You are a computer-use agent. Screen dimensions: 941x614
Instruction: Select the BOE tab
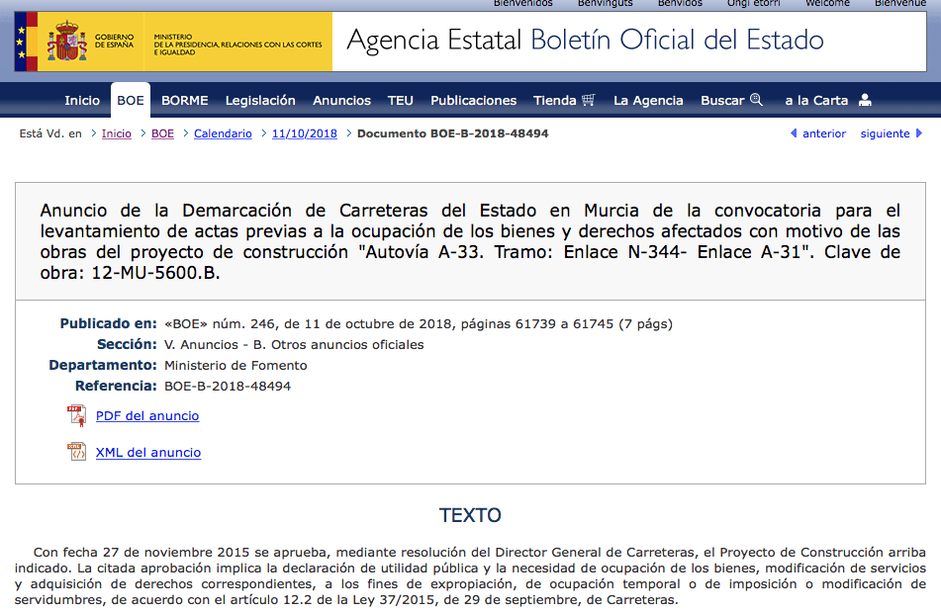(131, 100)
